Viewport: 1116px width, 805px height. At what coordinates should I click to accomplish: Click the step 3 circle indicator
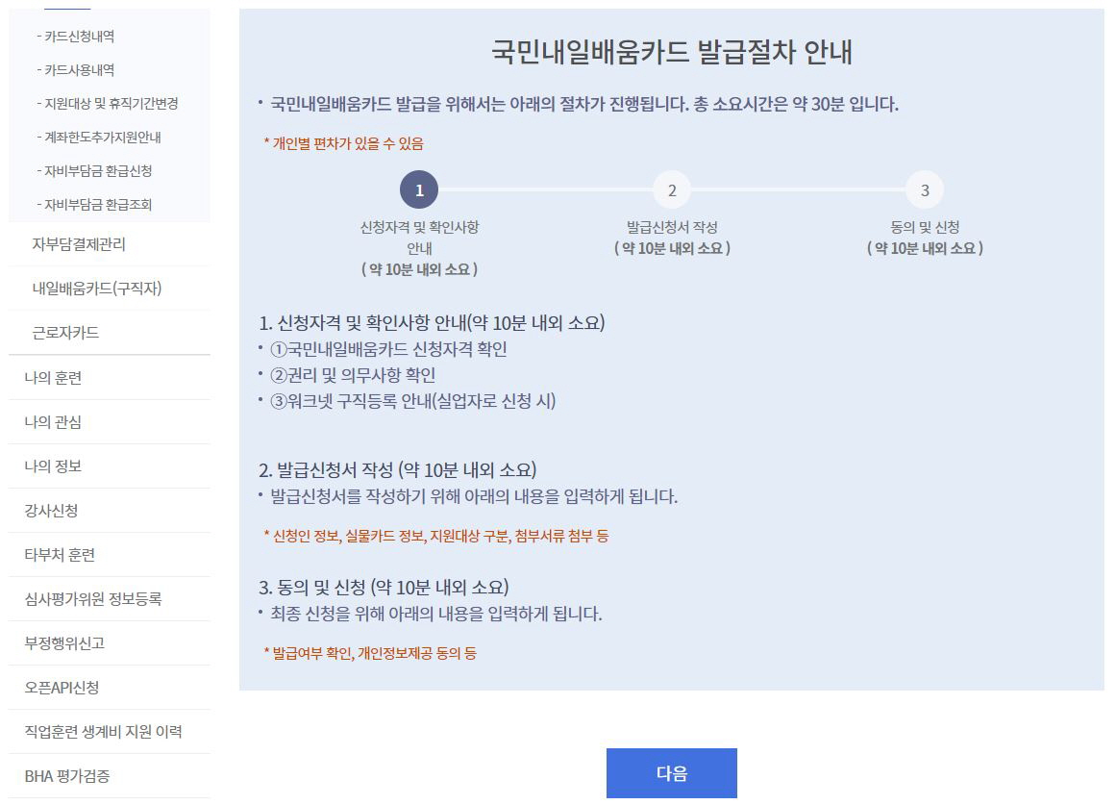925,190
